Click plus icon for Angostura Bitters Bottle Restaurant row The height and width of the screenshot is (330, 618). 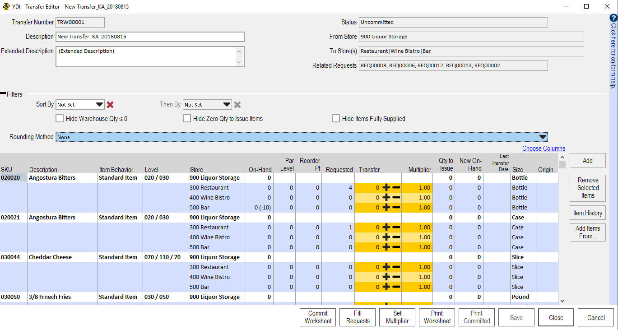386,188
